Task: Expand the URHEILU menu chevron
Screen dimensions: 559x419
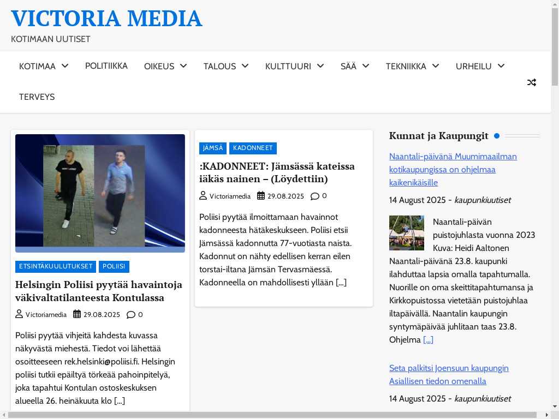Action: (x=501, y=66)
